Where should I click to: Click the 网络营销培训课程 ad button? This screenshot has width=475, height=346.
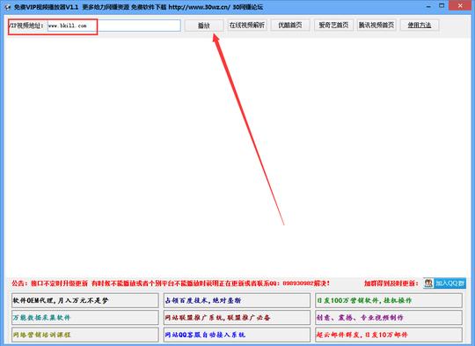click(x=85, y=335)
